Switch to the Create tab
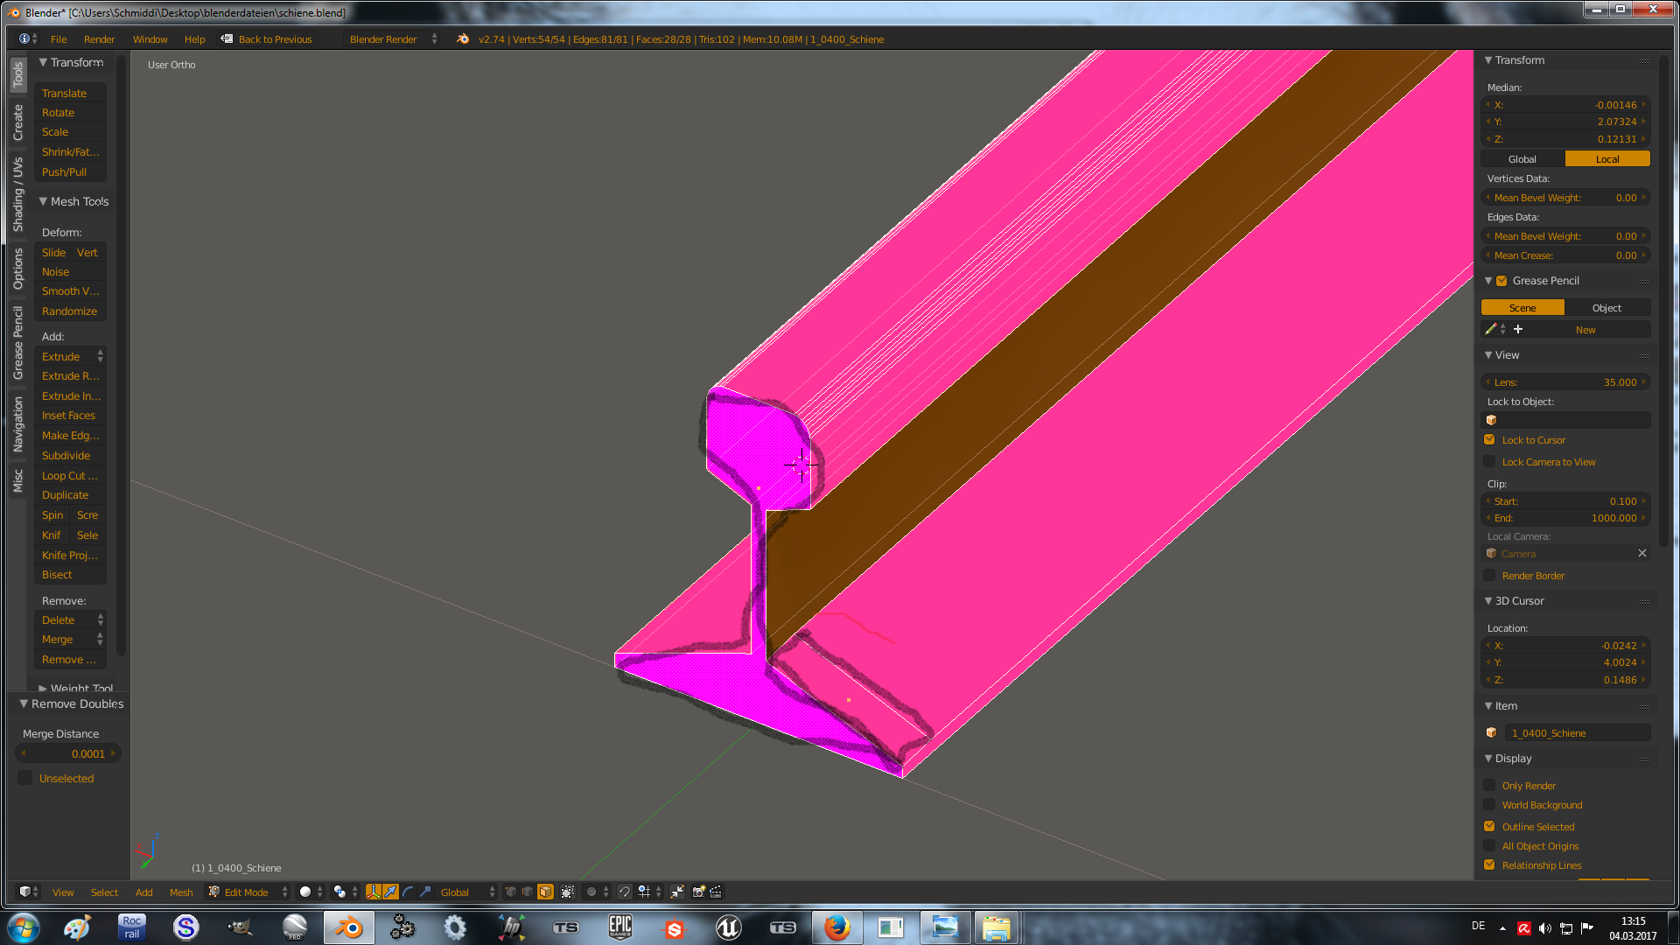1680x945 pixels. point(17,122)
